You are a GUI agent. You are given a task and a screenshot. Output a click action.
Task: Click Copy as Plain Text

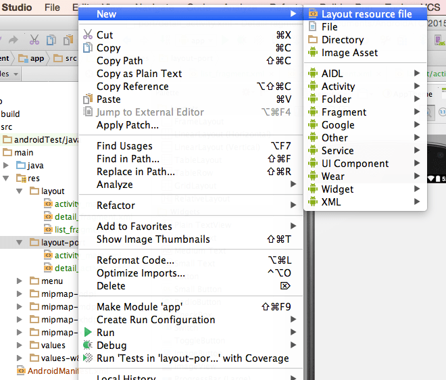point(191,74)
